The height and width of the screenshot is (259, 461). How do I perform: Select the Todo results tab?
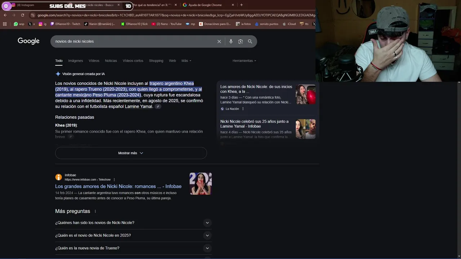[59, 61]
